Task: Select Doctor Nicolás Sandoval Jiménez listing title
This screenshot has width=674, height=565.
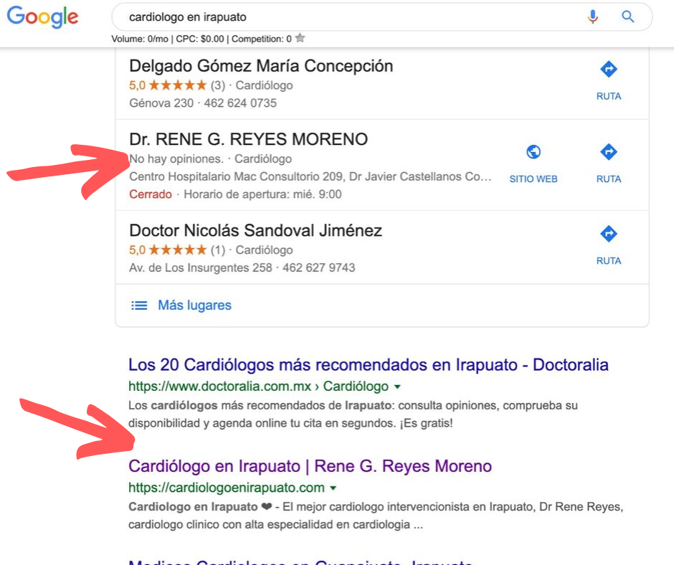Action: point(255,230)
